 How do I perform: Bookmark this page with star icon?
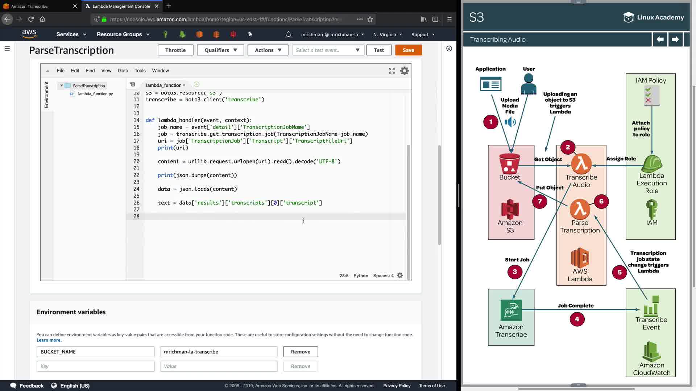tap(370, 19)
